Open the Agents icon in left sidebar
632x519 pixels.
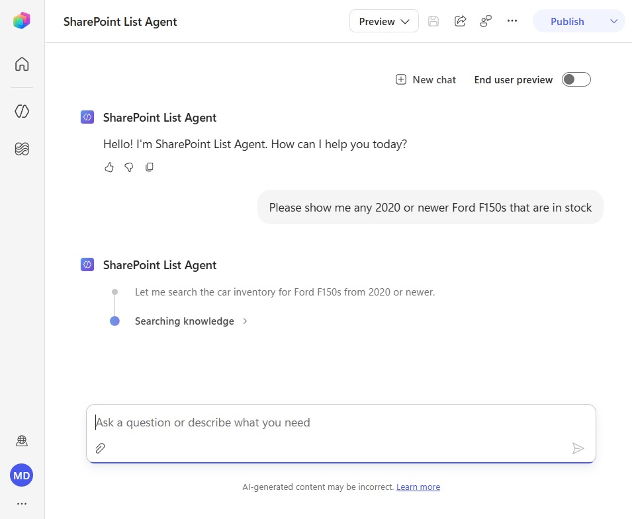click(x=22, y=111)
